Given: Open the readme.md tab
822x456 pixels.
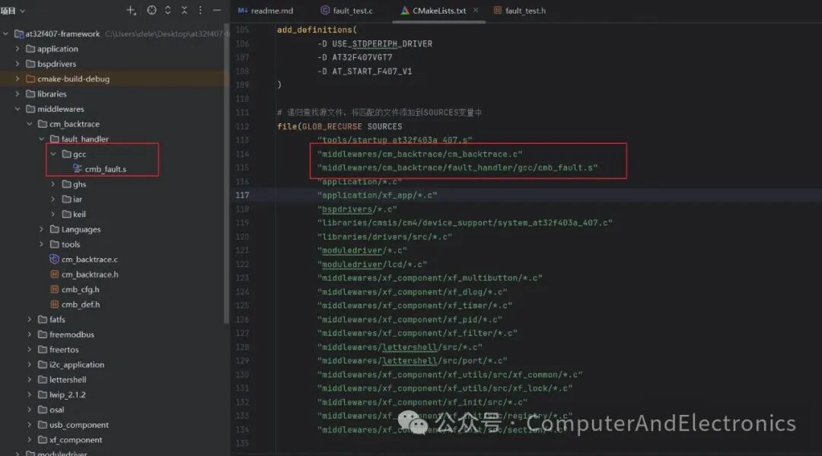Looking at the screenshot, I should pos(274,10).
